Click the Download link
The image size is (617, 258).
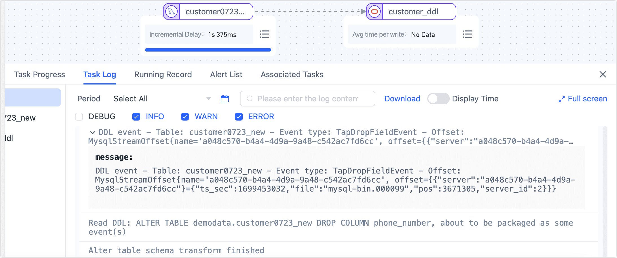(402, 99)
